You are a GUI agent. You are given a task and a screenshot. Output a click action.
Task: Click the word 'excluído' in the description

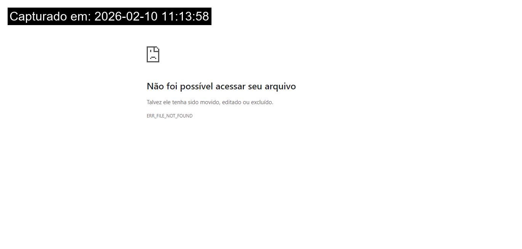pos(261,102)
